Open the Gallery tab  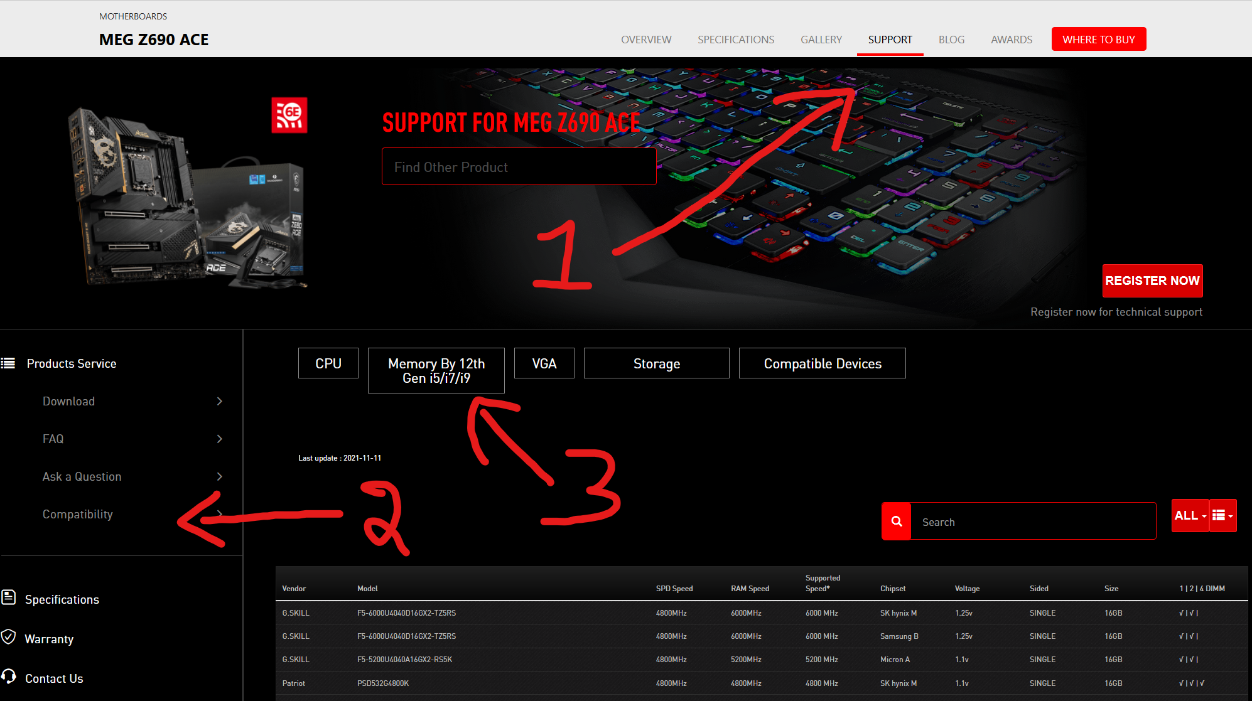[821, 40]
